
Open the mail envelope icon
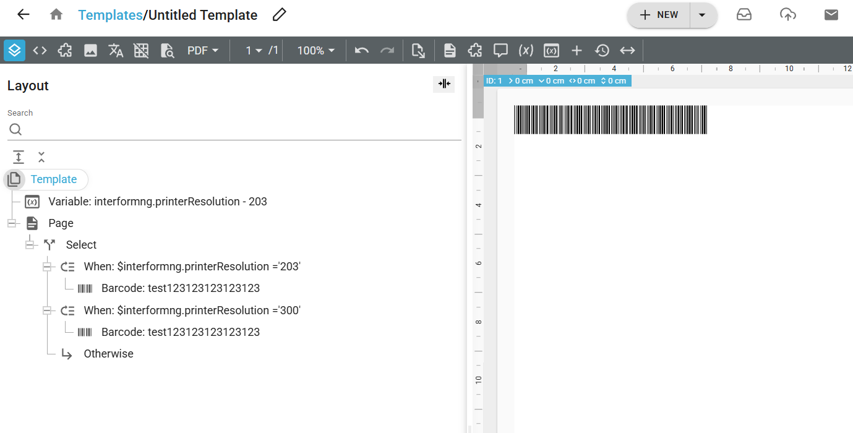point(831,15)
